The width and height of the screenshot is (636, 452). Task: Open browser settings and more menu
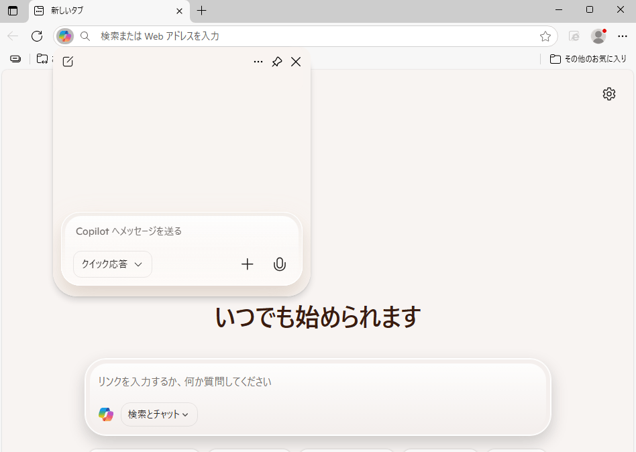622,36
